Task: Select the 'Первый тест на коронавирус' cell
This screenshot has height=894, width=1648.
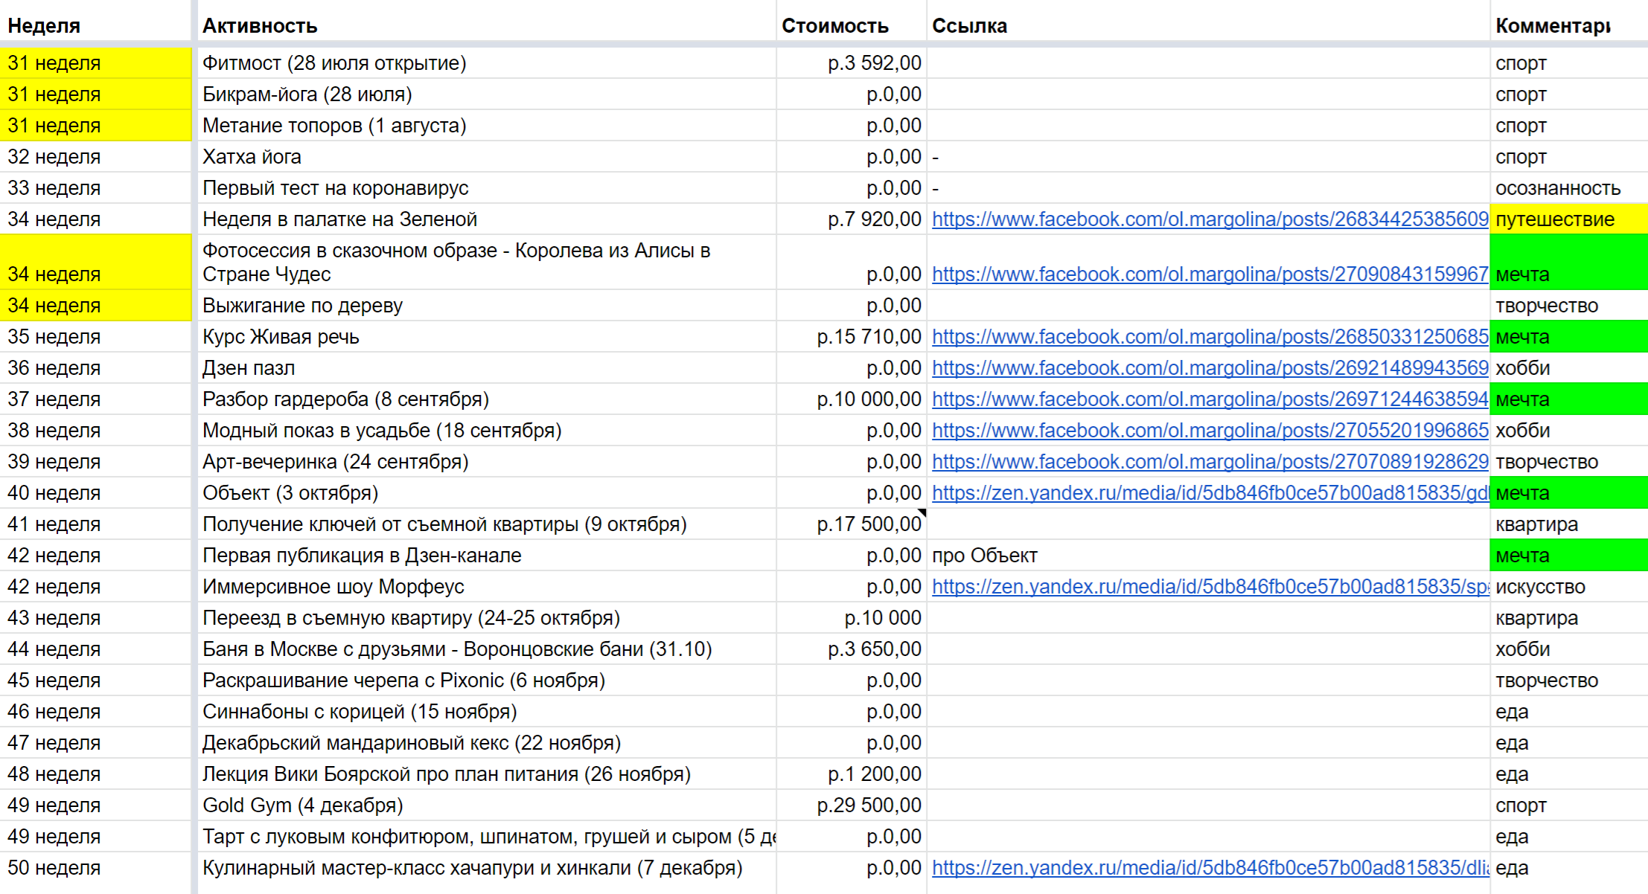Action: pyautogui.click(x=487, y=188)
